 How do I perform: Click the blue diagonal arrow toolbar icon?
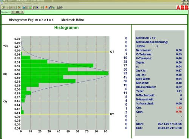[x=50, y=8]
